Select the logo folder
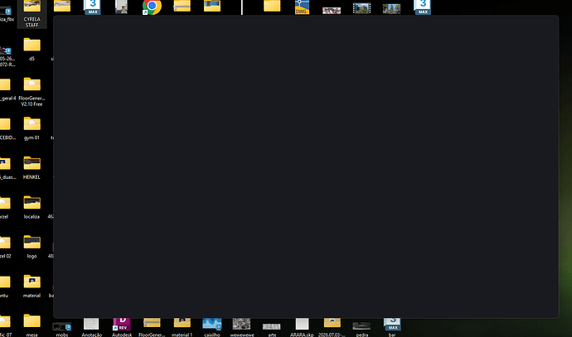Screen dimensions: 572x337 pyautogui.click(x=32, y=242)
